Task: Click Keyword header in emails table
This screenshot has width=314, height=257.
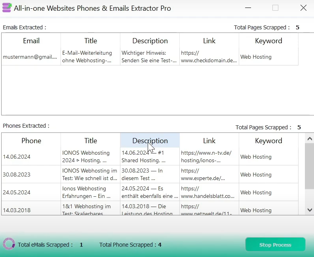Action: pos(268,41)
